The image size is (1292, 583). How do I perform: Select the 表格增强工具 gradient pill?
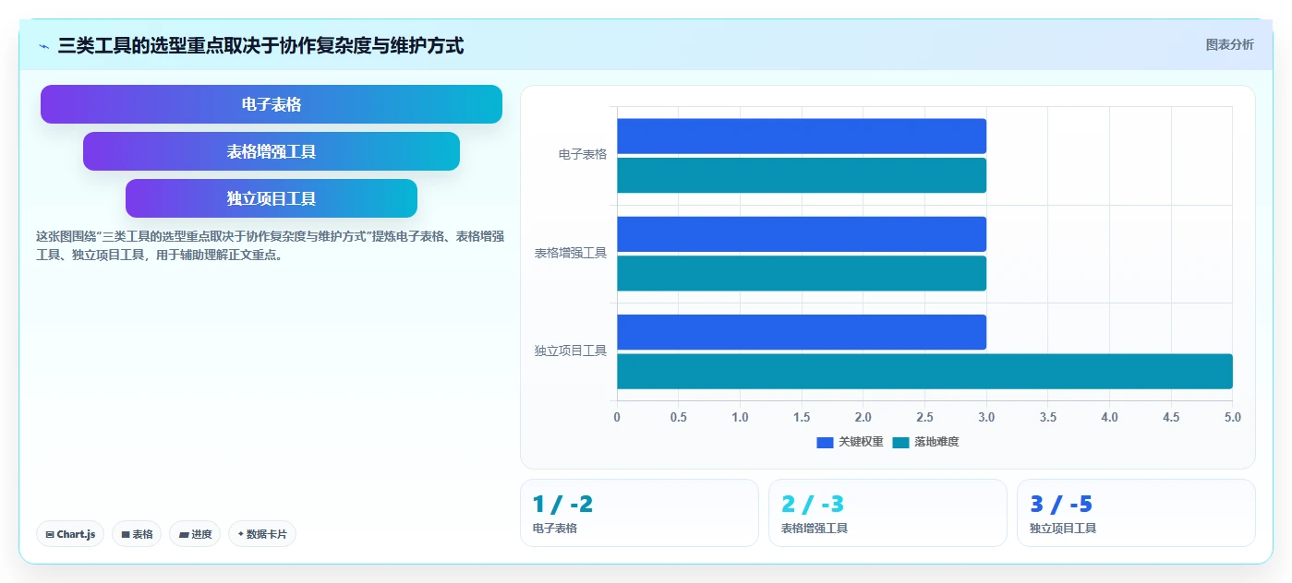click(x=272, y=151)
